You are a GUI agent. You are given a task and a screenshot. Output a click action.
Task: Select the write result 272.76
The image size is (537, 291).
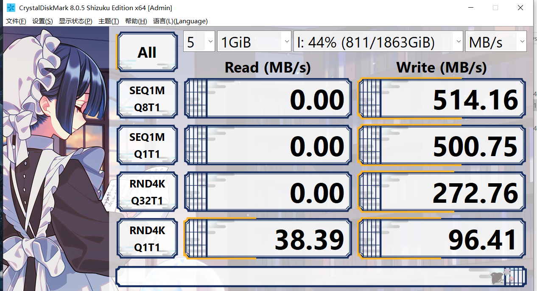[442, 192]
